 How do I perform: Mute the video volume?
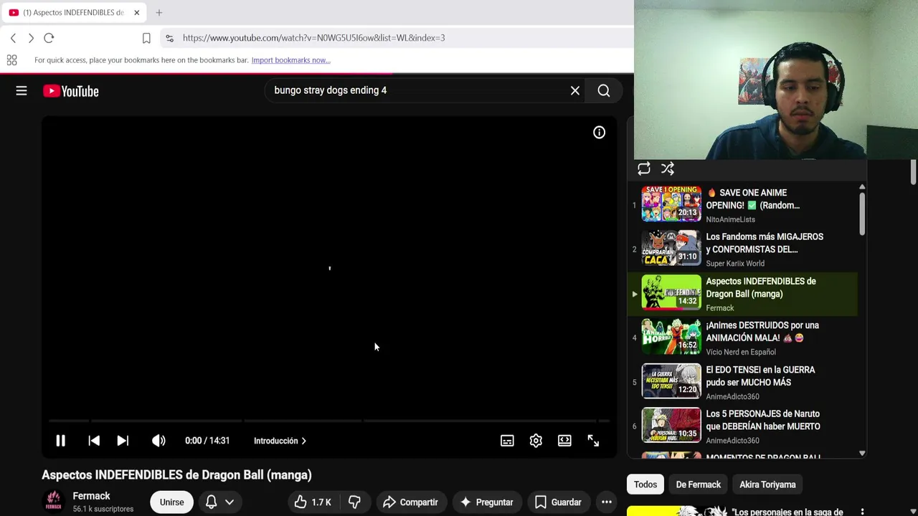coord(158,441)
